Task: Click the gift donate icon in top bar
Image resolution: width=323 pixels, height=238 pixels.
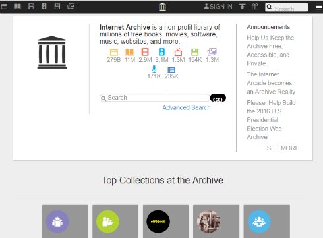Action: click(x=255, y=7)
